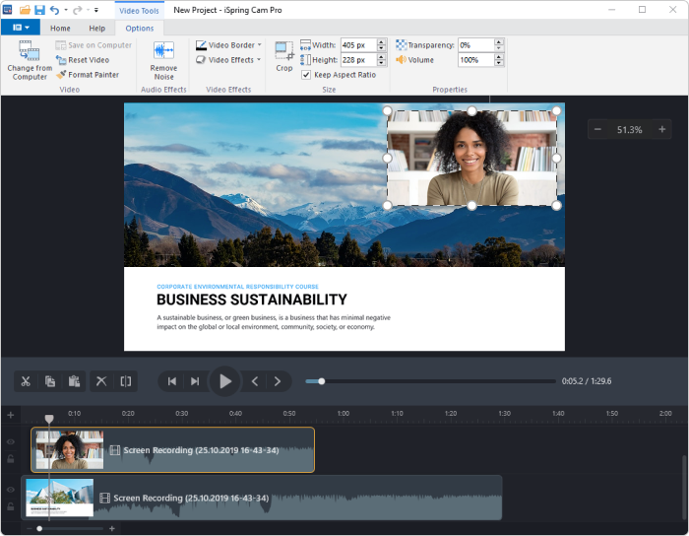Viewport: 689px width, 536px height.
Task: Open the blue application menu dropdown
Action: [21, 28]
